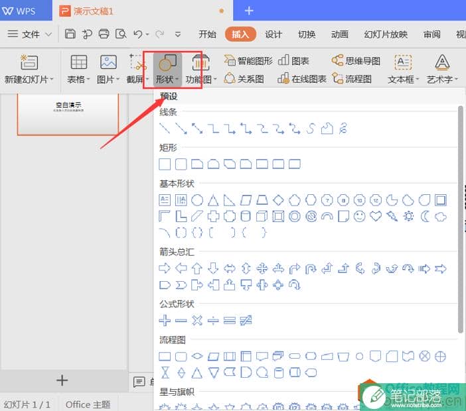Select the freeform shape under 线条

(327, 129)
